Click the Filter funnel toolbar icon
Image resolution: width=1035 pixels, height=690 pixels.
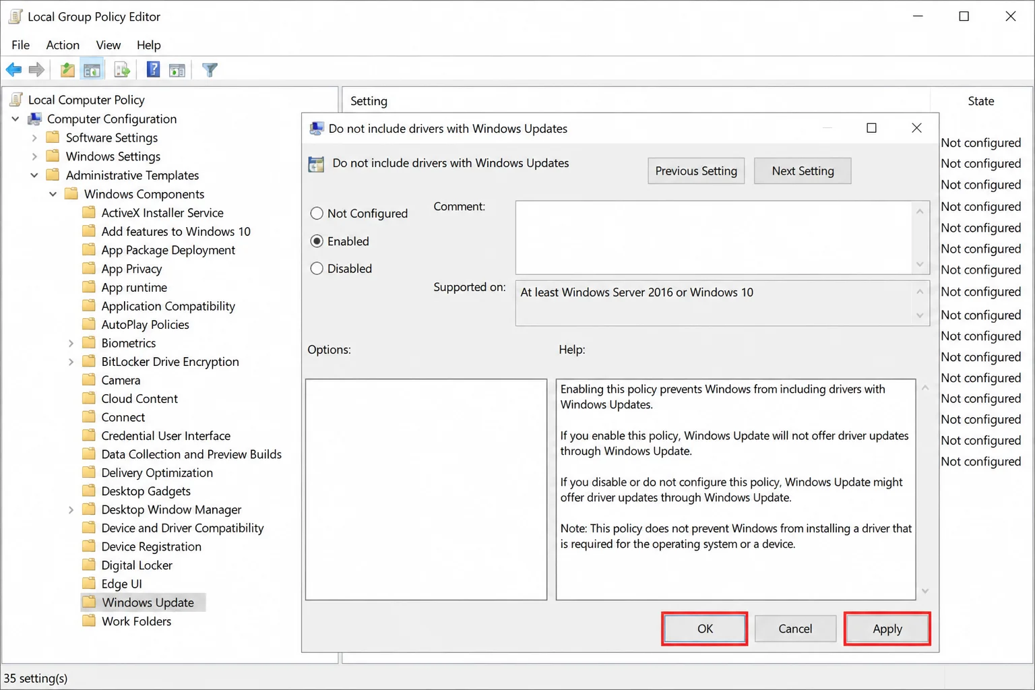pyautogui.click(x=210, y=69)
